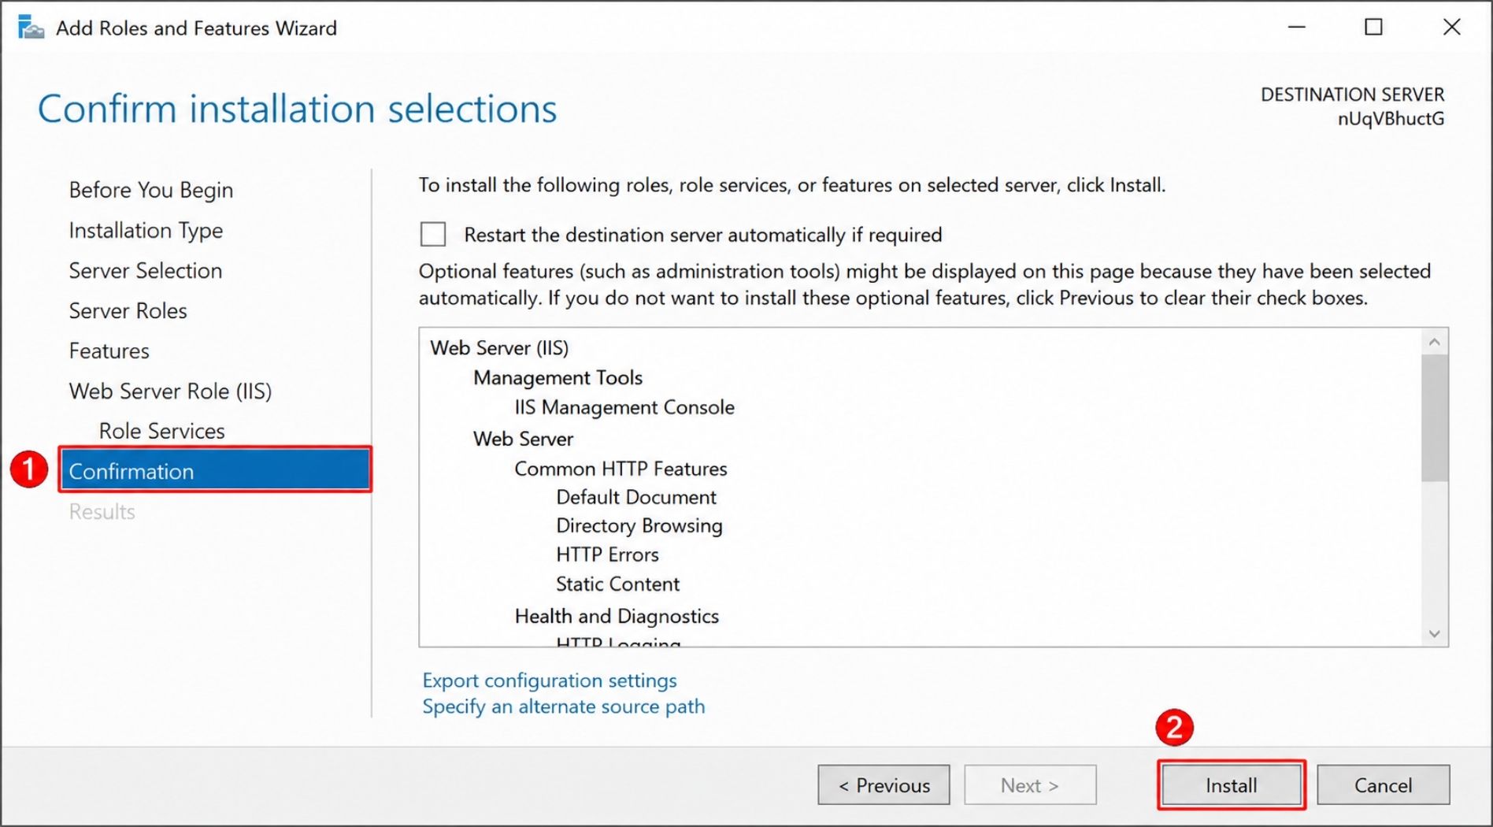This screenshot has height=827, width=1493.
Task: Click the scroll down arrow of feature list
Action: tap(1434, 633)
